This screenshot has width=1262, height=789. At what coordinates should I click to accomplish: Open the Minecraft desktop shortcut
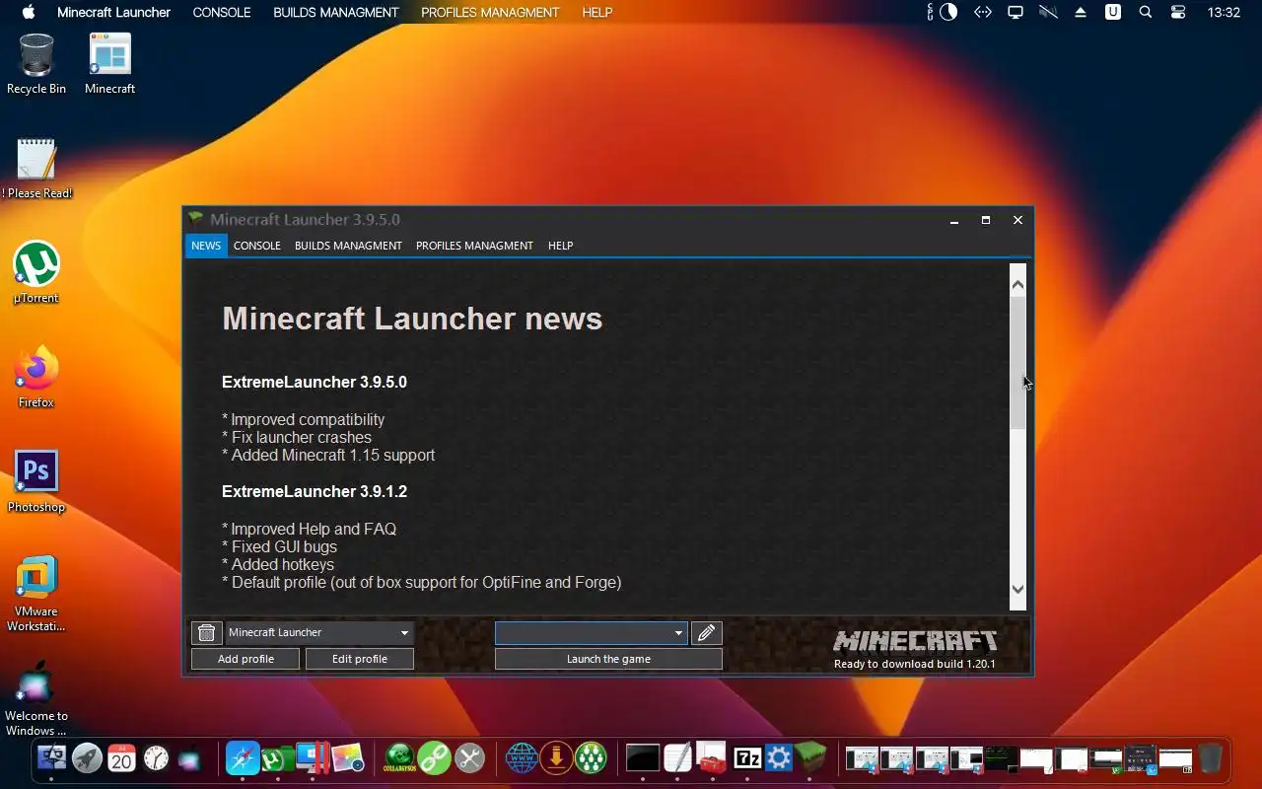109,65
